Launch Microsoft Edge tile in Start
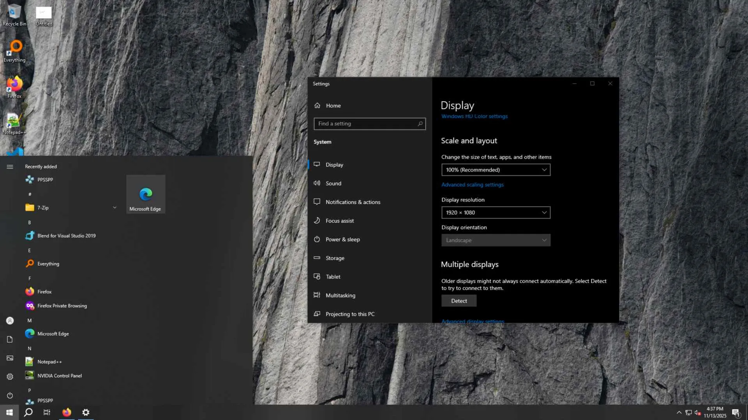The width and height of the screenshot is (748, 420). coord(145,194)
